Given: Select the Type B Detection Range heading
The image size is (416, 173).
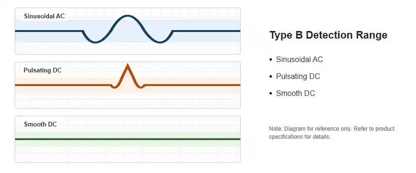Looking at the screenshot, I should click(x=328, y=35).
